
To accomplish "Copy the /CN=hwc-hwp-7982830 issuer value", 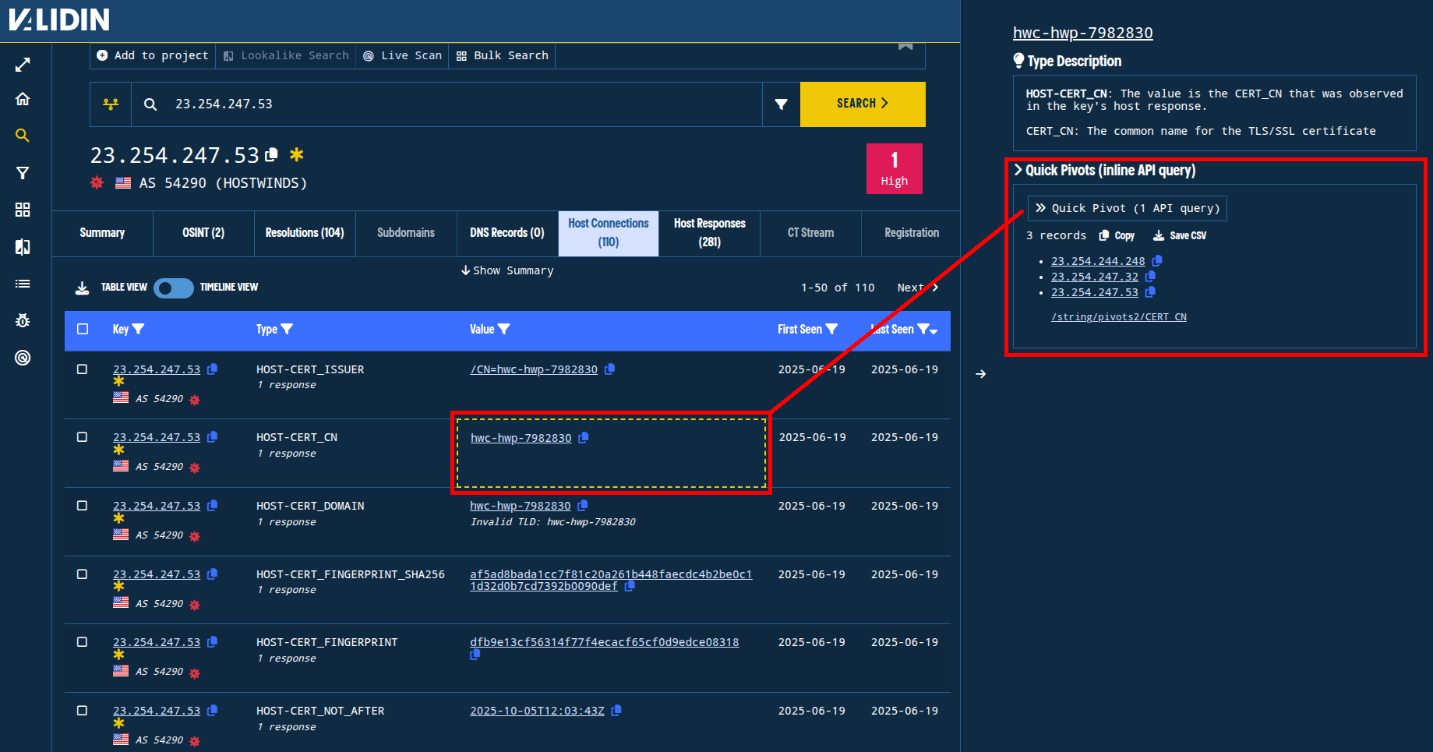I will coord(609,369).
